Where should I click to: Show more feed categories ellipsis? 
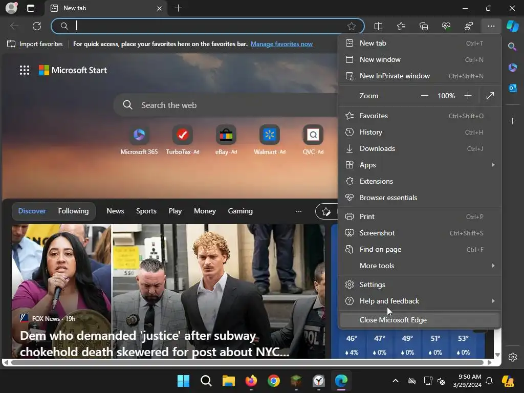(x=299, y=211)
